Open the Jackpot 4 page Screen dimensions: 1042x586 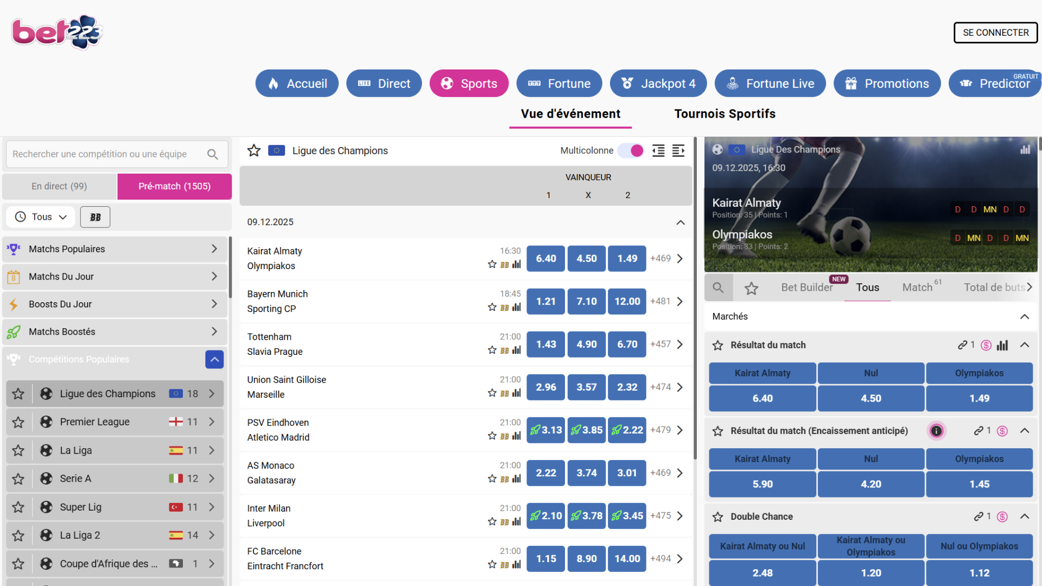coord(658,83)
